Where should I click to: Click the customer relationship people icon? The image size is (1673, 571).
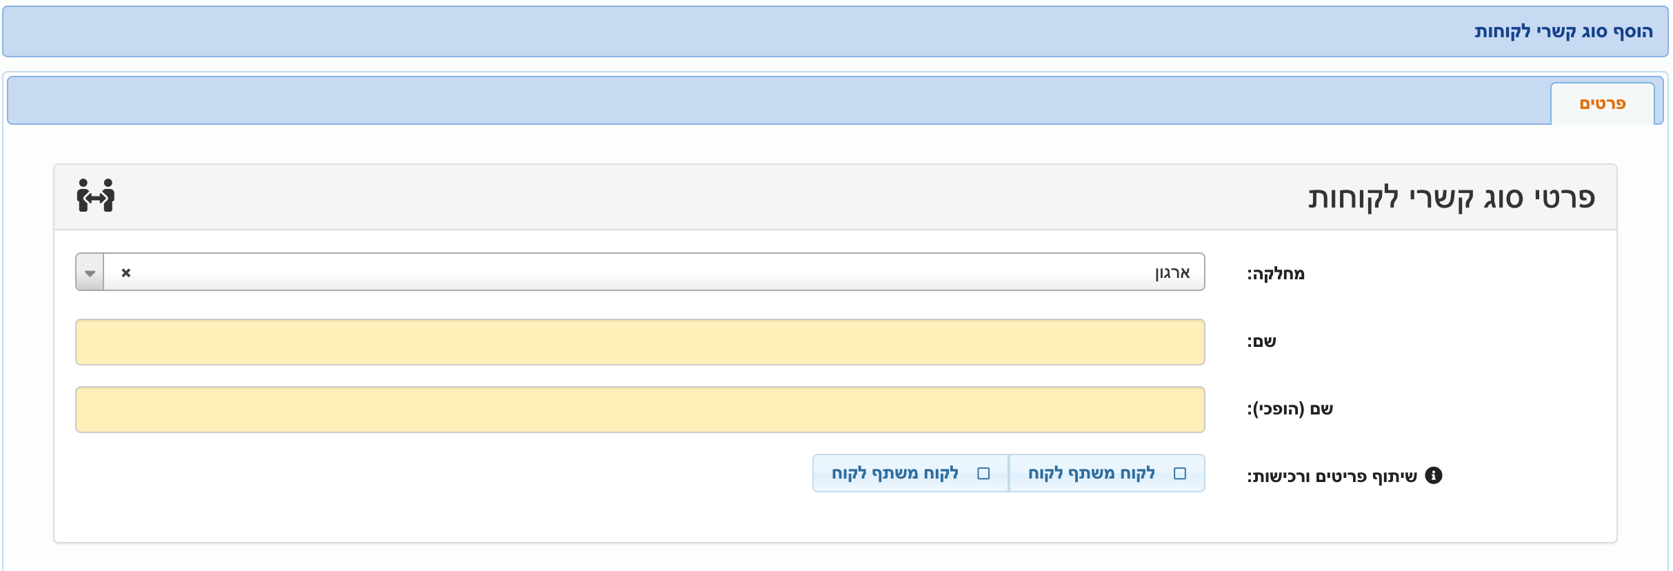point(96,196)
